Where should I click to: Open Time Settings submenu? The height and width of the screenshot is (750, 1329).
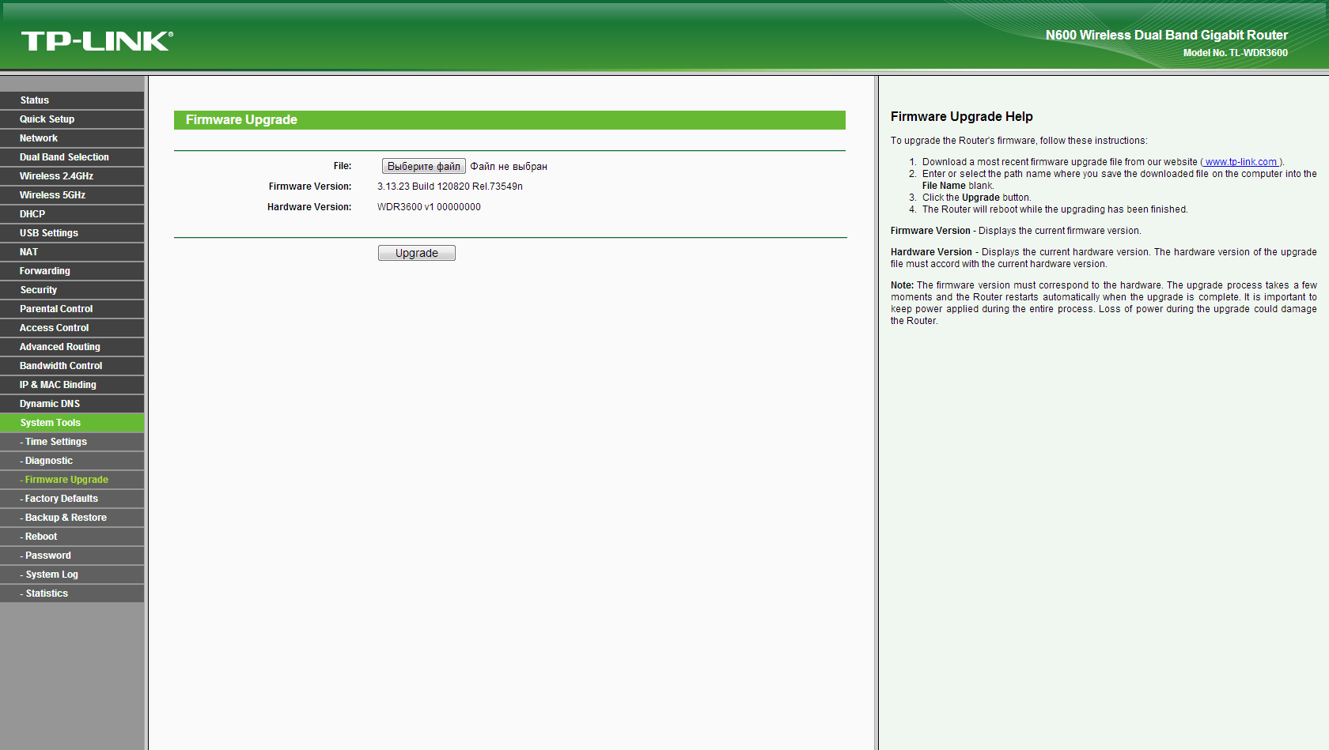(x=72, y=442)
